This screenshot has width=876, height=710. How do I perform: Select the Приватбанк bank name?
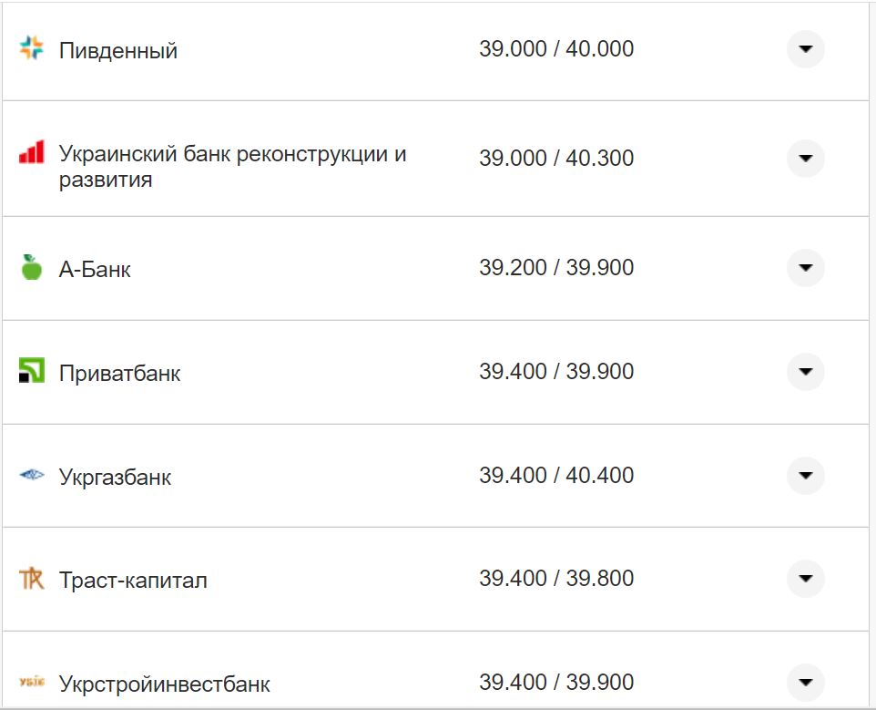[x=121, y=371]
